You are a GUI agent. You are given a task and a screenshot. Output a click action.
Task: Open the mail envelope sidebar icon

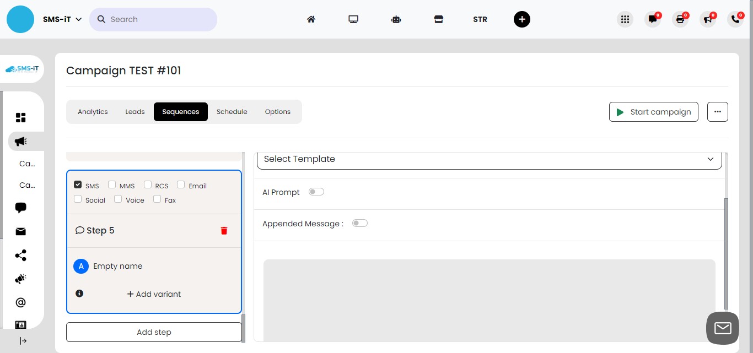pyautogui.click(x=21, y=232)
